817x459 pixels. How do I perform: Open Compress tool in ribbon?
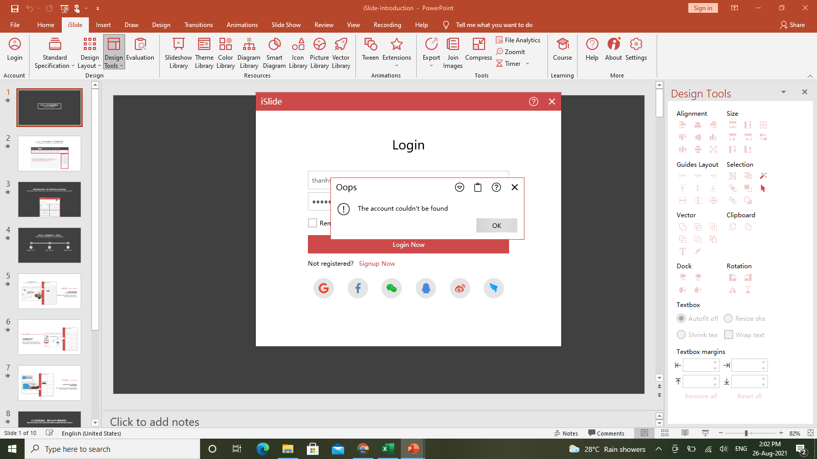pos(478,49)
